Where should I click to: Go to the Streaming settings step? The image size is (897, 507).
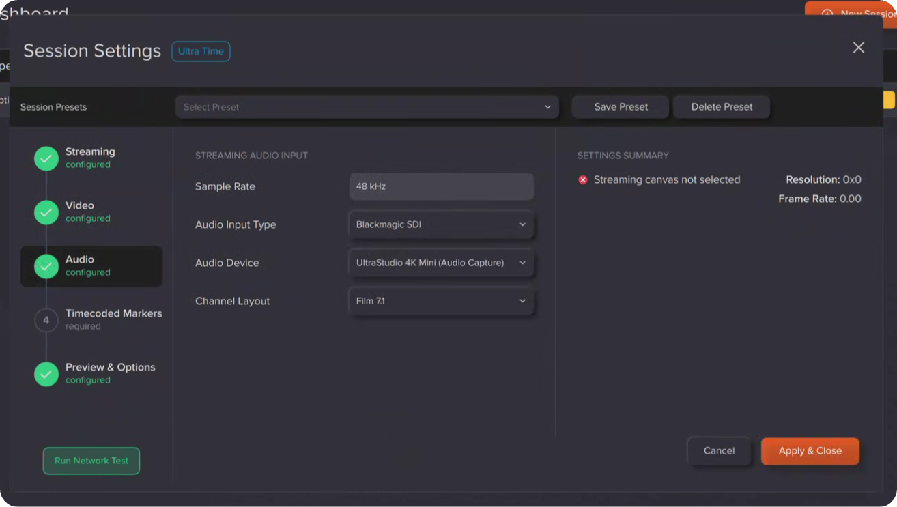pos(91,158)
